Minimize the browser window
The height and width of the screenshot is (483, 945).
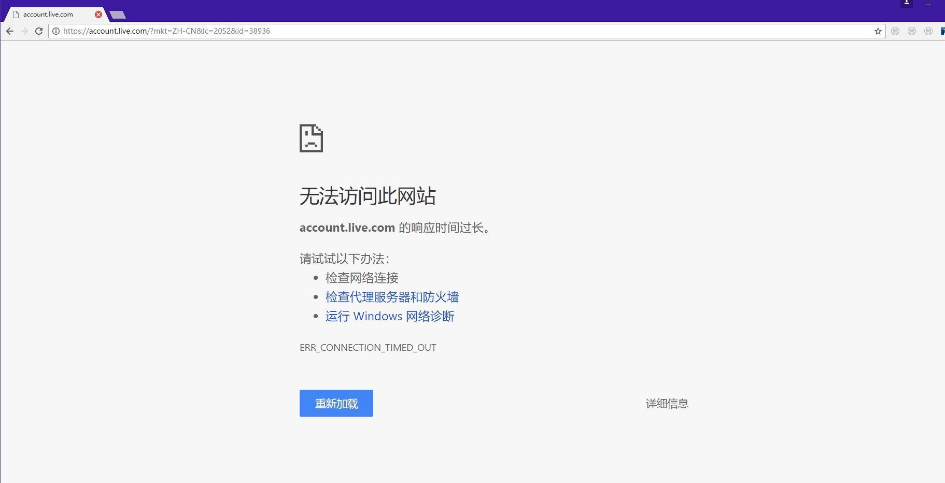928,4
